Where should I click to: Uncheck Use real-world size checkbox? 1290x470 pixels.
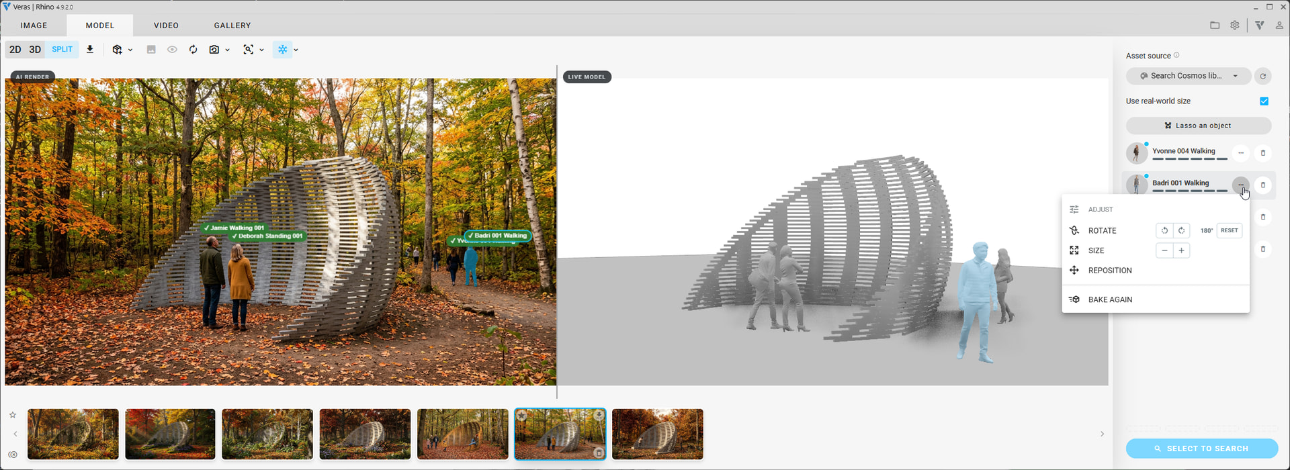click(x=1264, y=101)
